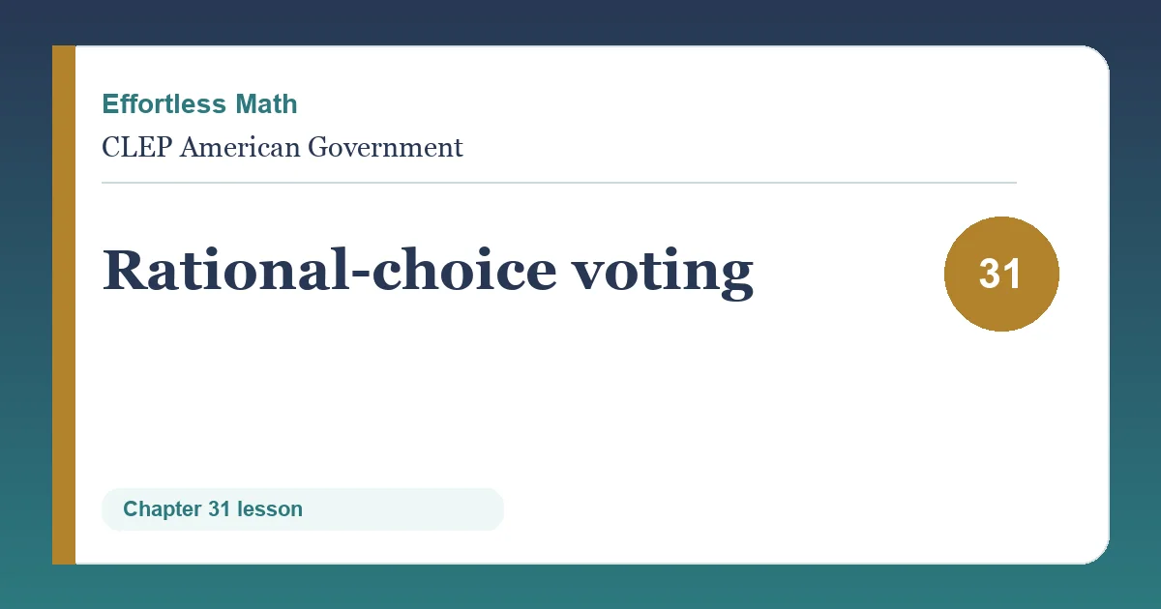Click the horizontal divider line under subtitle

coord(559,182)
